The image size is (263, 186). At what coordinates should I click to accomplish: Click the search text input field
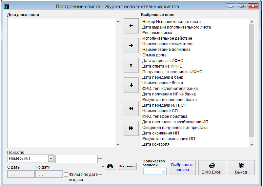coord(76,159)
